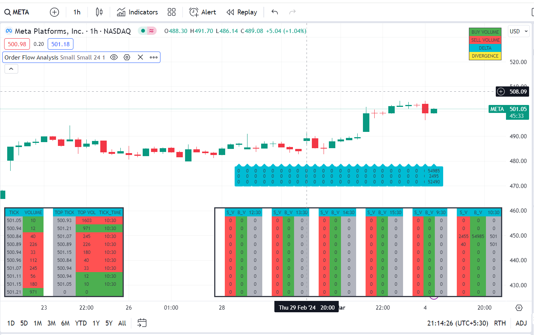Click the 14:30 column header
This screenshot has width=534, height=335.
coord(349,212)
